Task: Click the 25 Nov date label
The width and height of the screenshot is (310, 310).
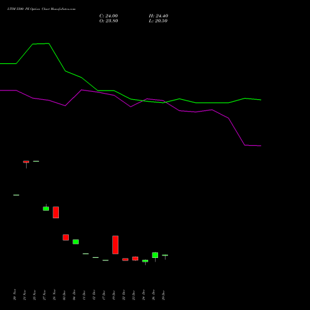Action: (34, 294)
